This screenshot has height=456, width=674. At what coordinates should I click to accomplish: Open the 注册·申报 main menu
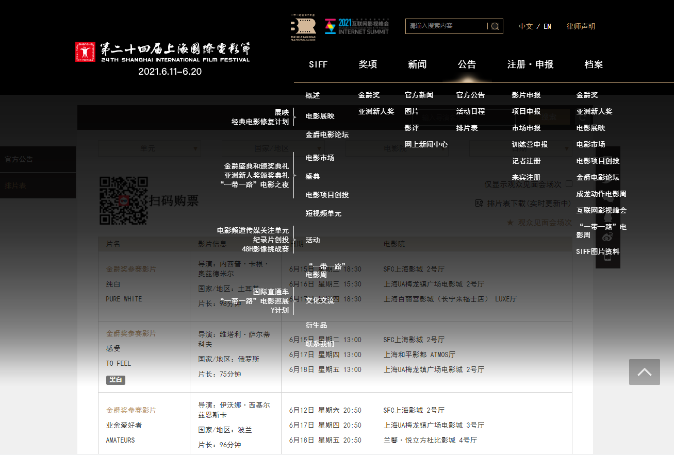click(530, 64)
